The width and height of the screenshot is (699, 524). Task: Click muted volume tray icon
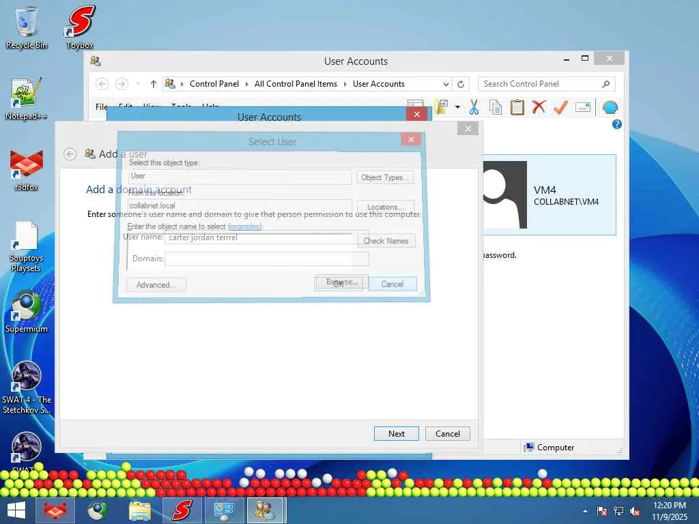[x=635, y=511]
